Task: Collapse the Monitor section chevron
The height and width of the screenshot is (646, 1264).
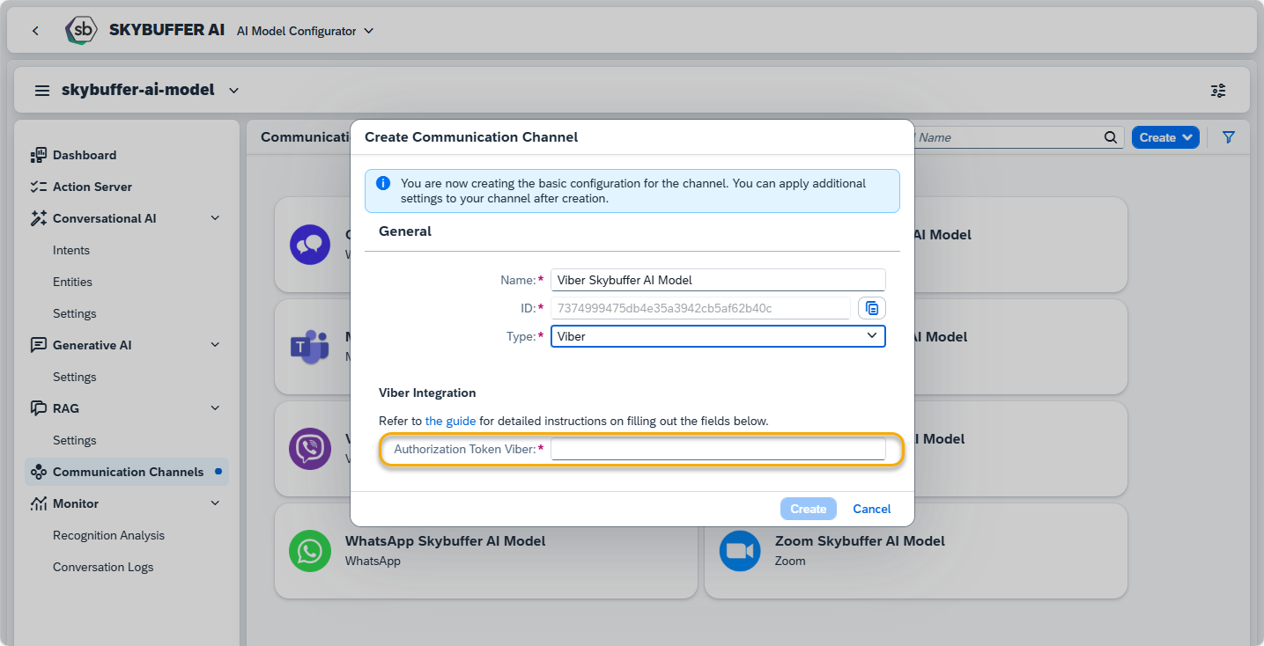Action: [x=215, y=503]
